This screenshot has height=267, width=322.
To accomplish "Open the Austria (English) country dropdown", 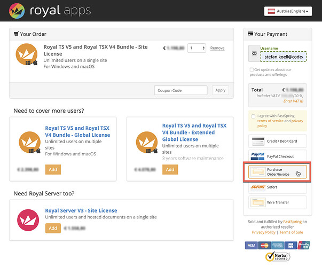I will coord(287,11).
